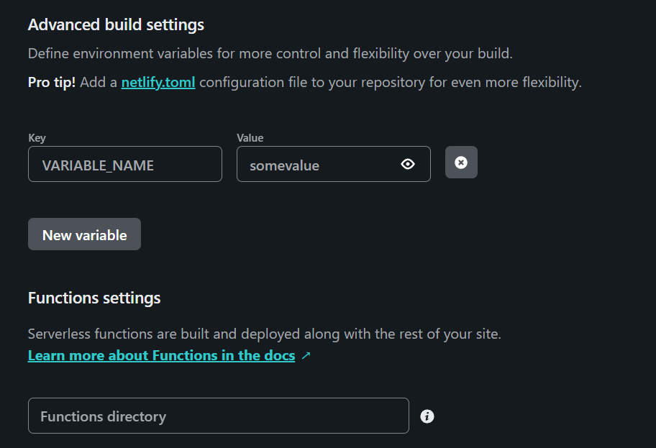Toggle value visibility eye icon

[x=408, y=164]
